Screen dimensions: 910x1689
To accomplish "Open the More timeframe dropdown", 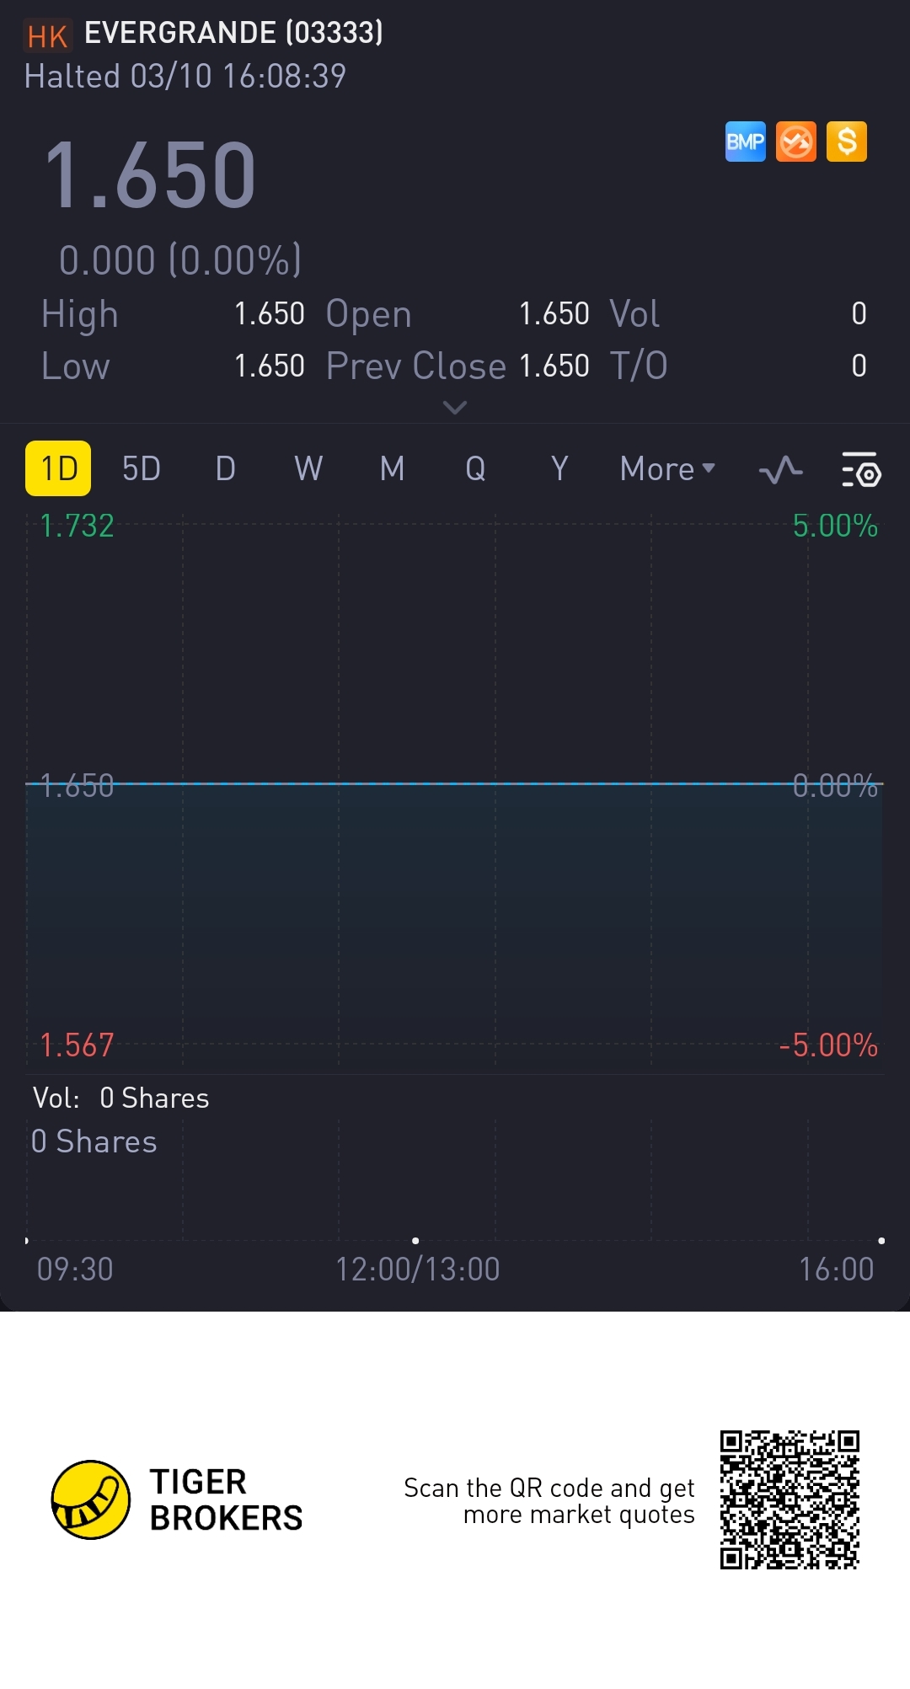I will [666, 468].
